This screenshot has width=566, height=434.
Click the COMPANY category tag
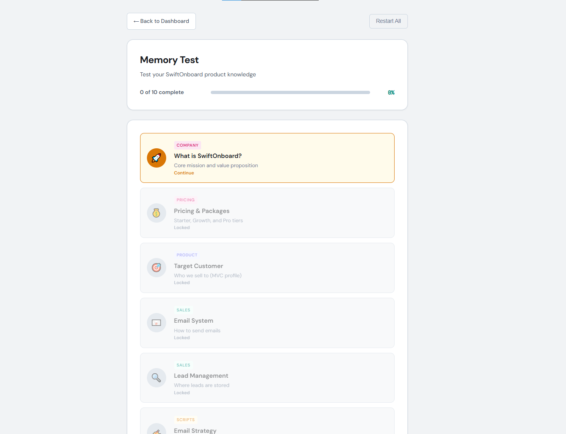pyautogui.click(x=187, y=145)
